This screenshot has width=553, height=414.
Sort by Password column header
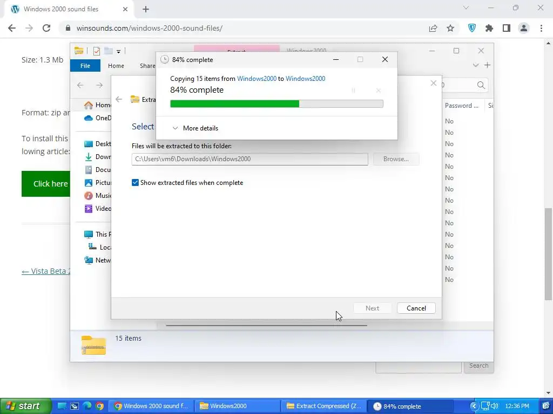coord(461,105)
